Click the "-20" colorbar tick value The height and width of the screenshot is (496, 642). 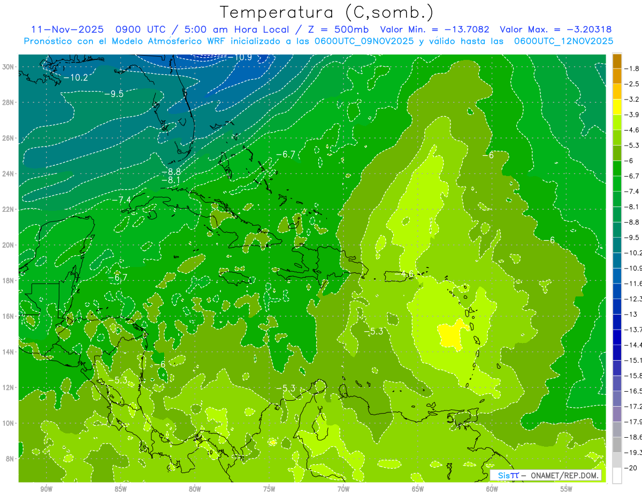(x=631, y=468)
